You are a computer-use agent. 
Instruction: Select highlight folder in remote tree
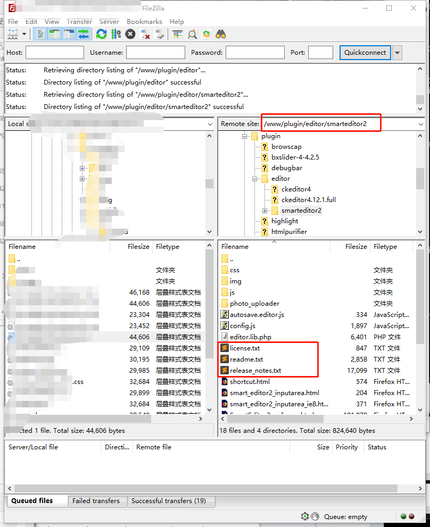point(285,221)
